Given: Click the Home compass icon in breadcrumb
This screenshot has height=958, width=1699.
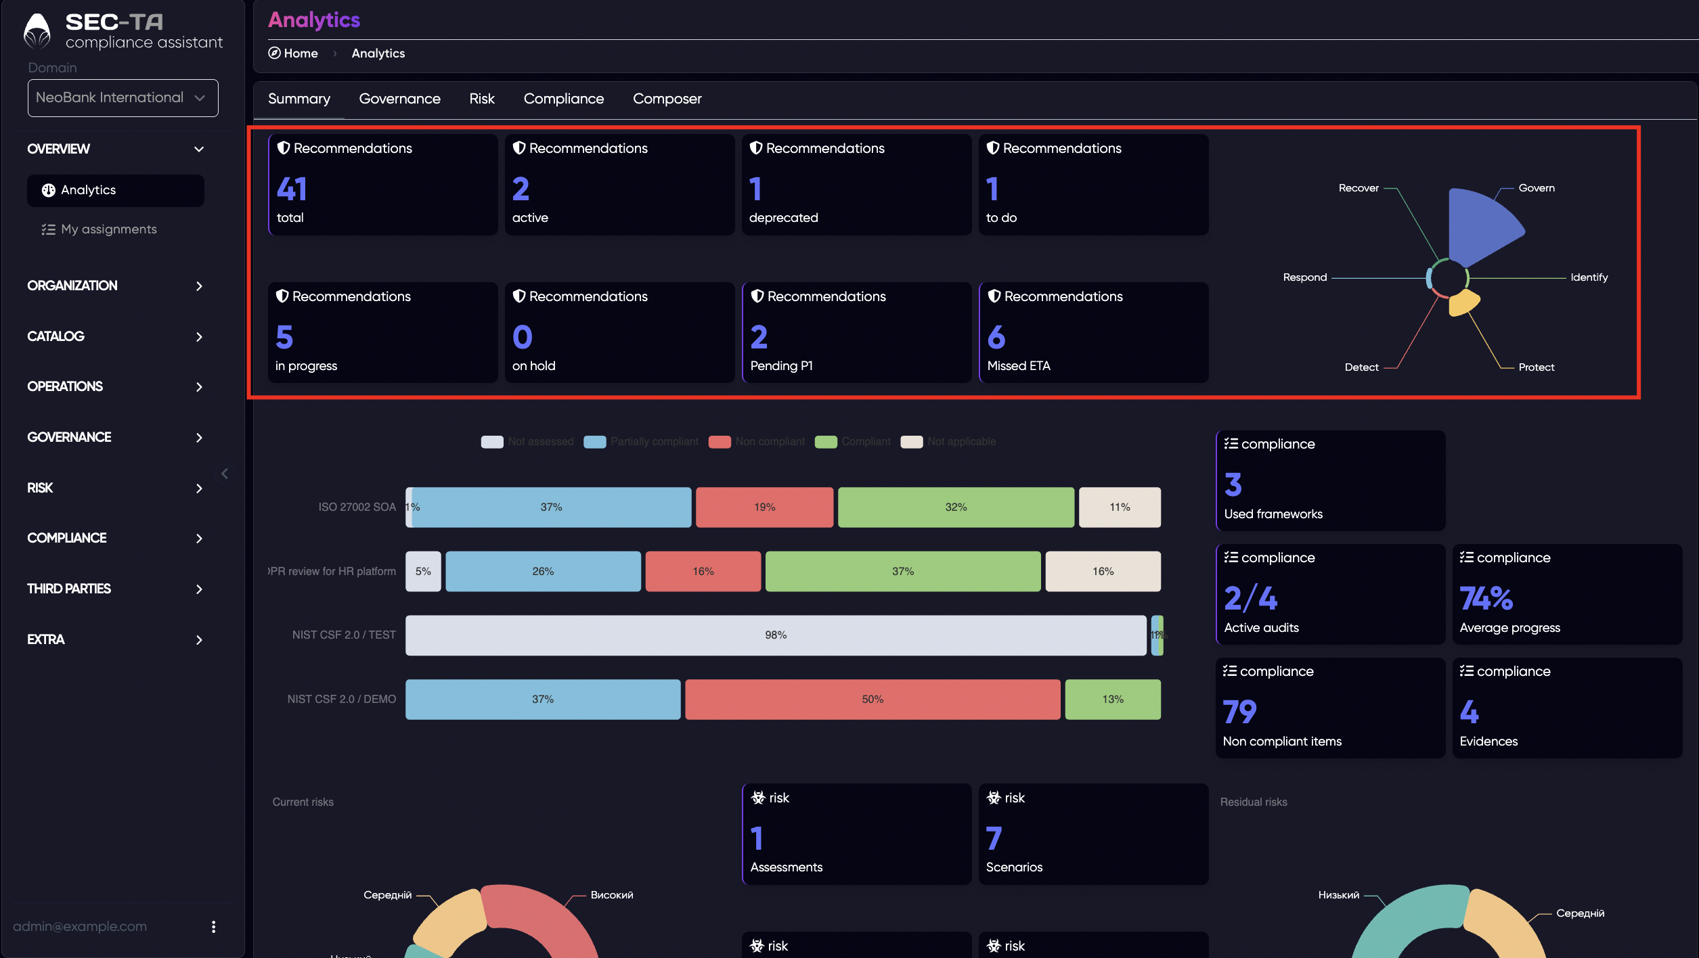Looking at the screenshot, I should [274, 53].
